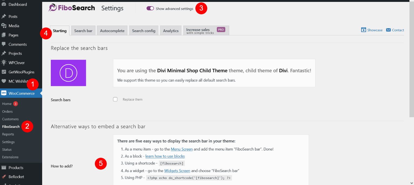Open GetWooPlugins menu item
The height and width of the screenshot is (185, 414).
tap(21, 72)
